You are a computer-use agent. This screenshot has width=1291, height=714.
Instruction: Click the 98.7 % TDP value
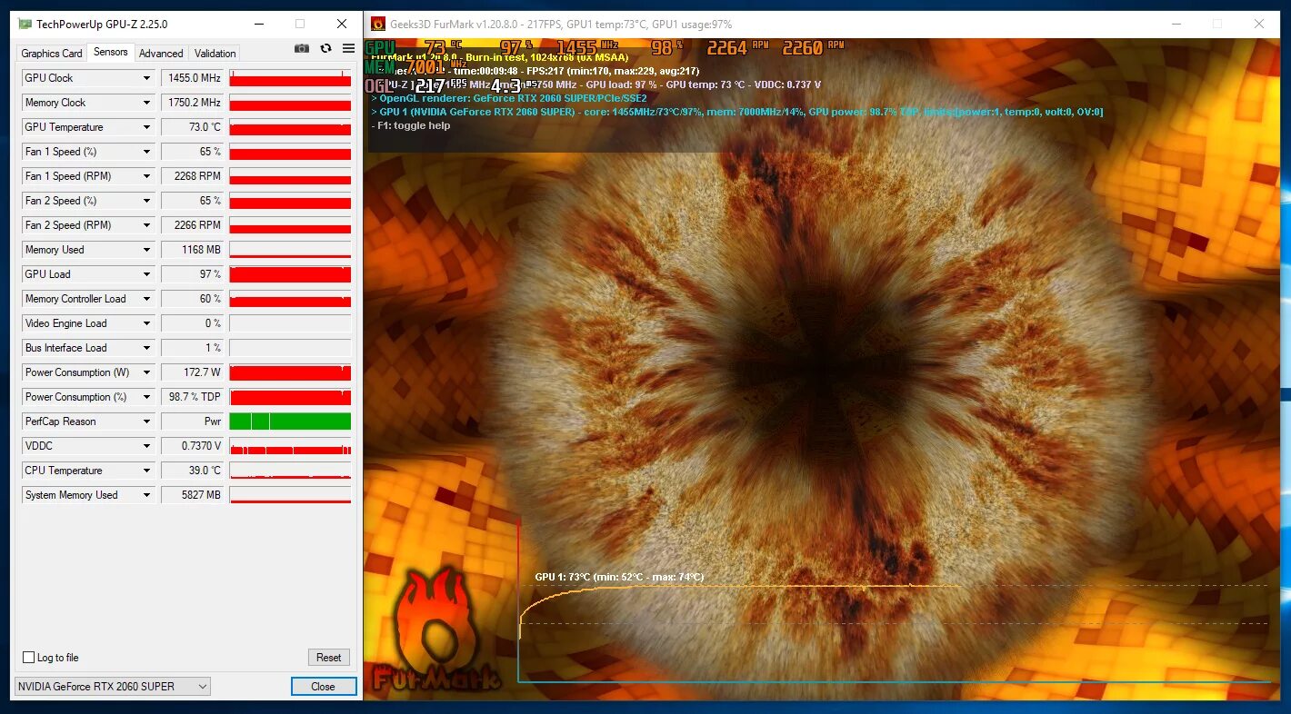(x=193, y=397)
